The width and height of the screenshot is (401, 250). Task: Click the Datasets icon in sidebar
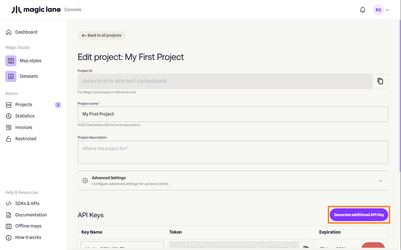pos(11,76)
